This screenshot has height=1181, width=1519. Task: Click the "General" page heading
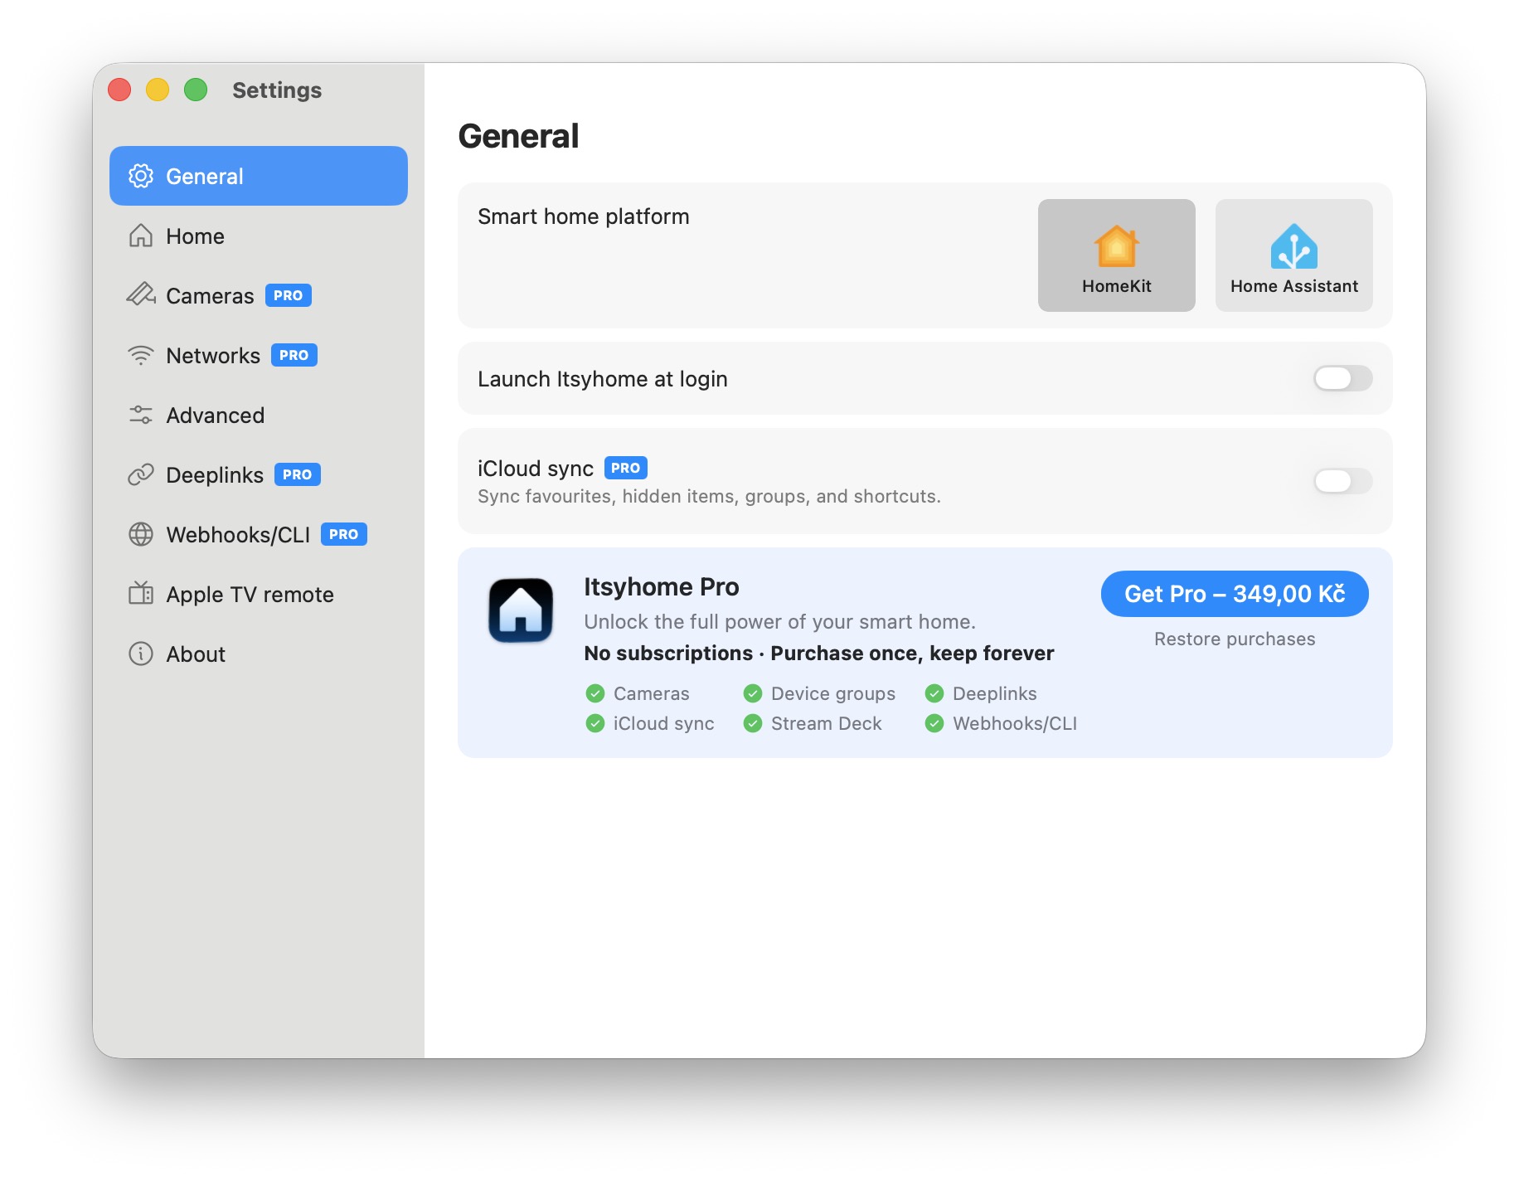[x=519, y=136]
